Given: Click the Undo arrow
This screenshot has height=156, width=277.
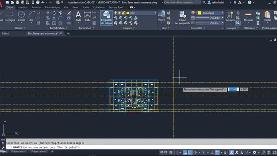Looking at the screenshot, I should [43, 2].
